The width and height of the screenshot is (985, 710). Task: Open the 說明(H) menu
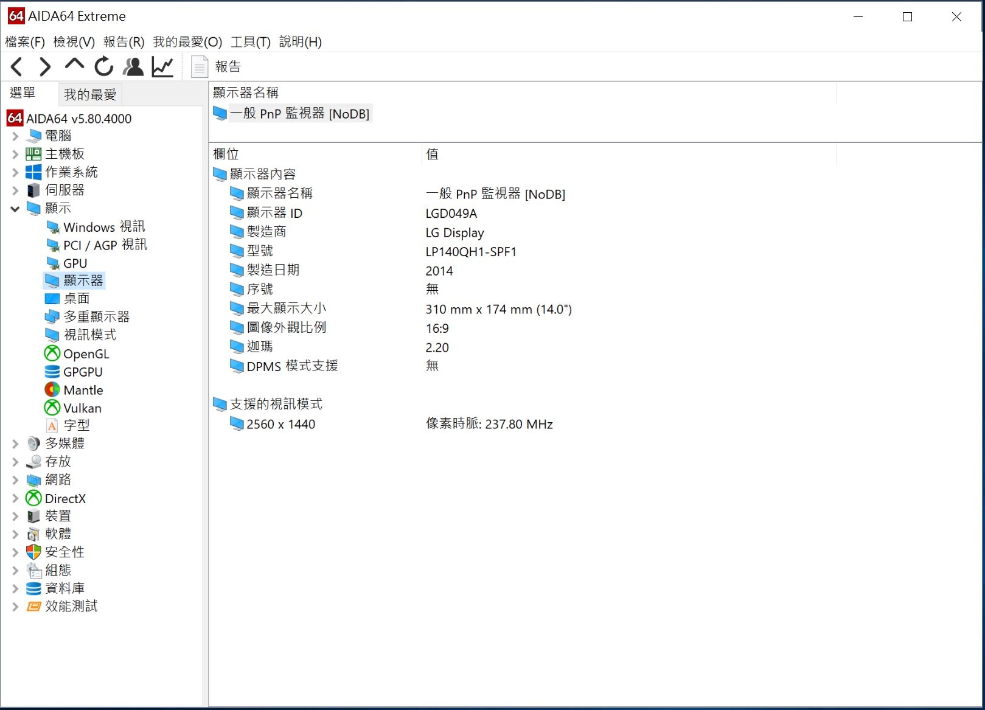301,41
